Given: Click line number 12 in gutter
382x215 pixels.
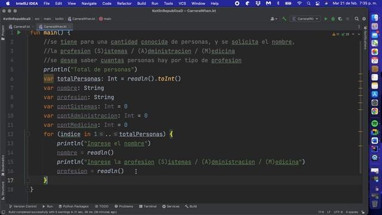Looking at the screenshot, I should [x=10, y=134].
